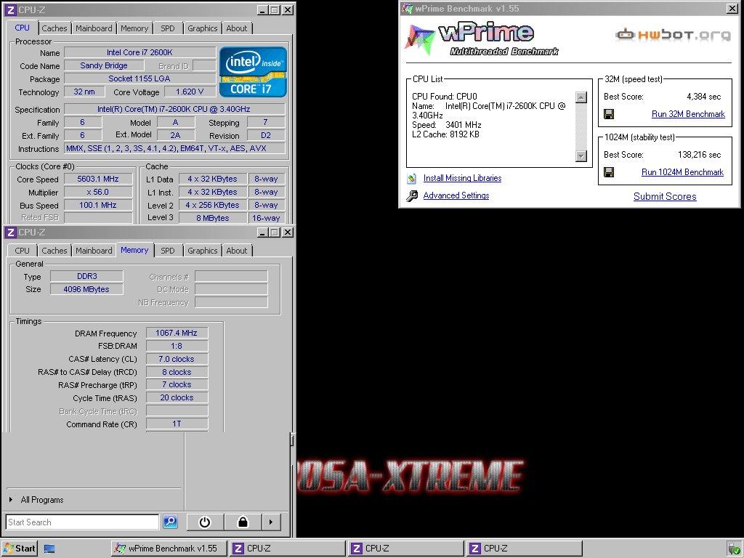The width and height of the screenshot is (744, 558).
Task: Open SPD tab in top CPU-Z window
Action: [168, 28]
